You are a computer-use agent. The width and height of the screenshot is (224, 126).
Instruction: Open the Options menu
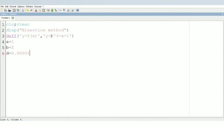coord(21,7)
